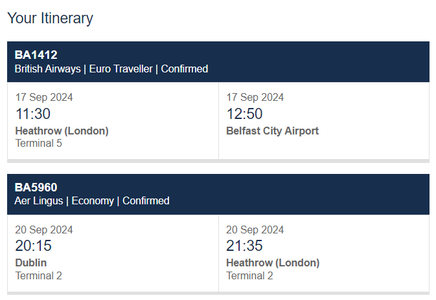Click Terminal 2 beneath Dublin

pos(38,275)
